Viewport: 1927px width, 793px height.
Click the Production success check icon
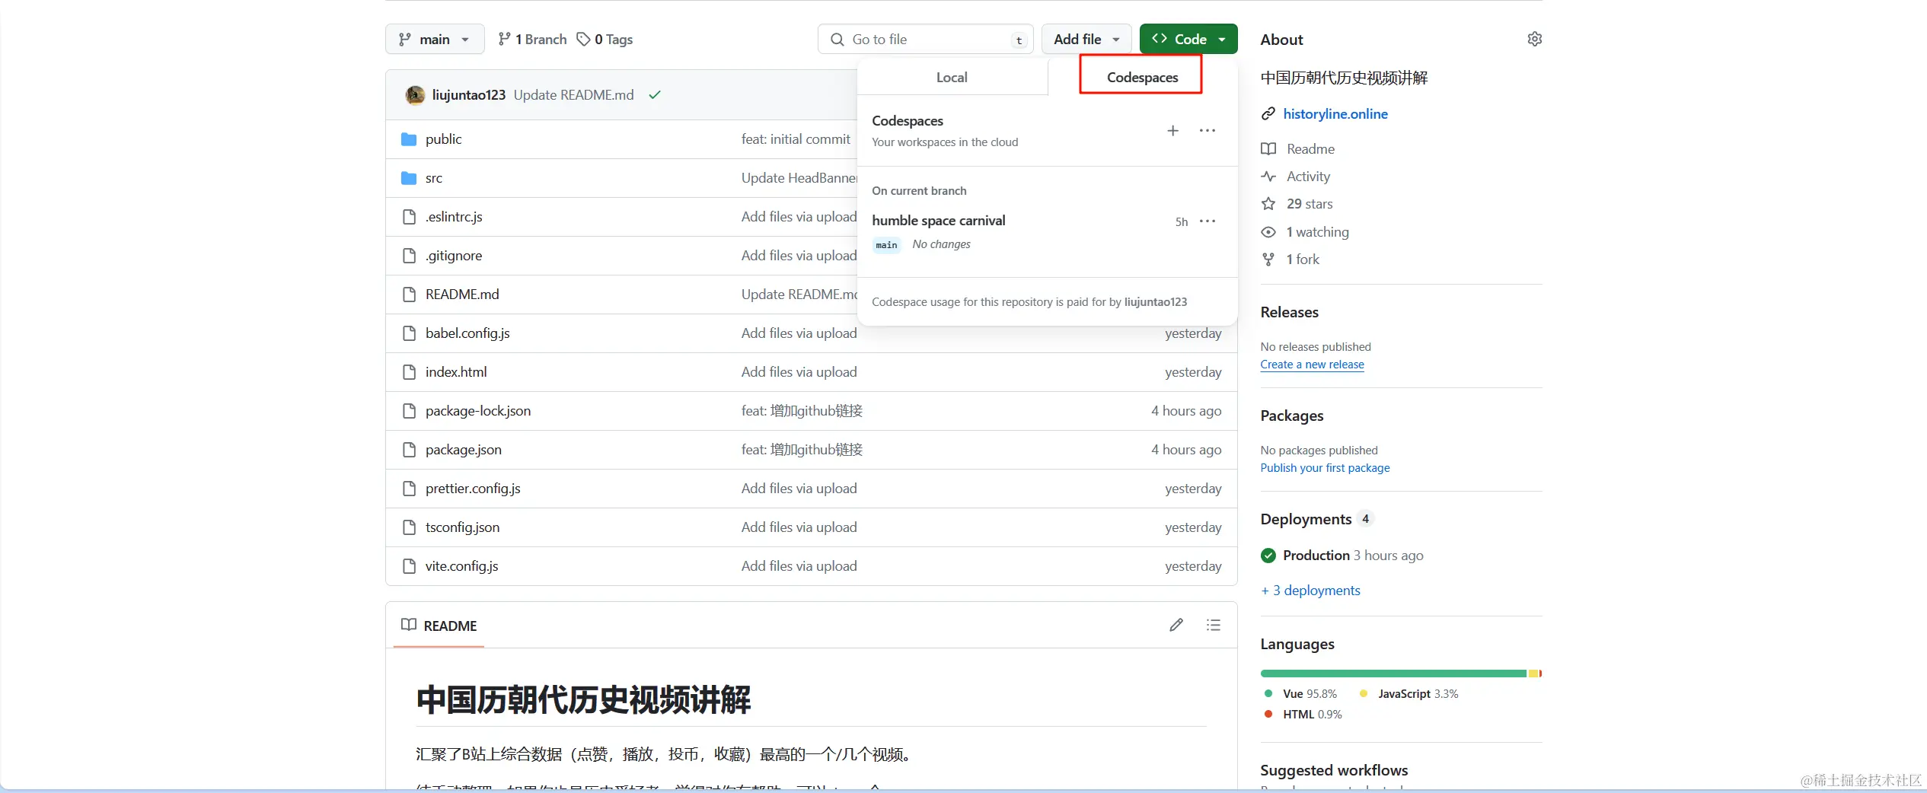tap(1268, 556)
